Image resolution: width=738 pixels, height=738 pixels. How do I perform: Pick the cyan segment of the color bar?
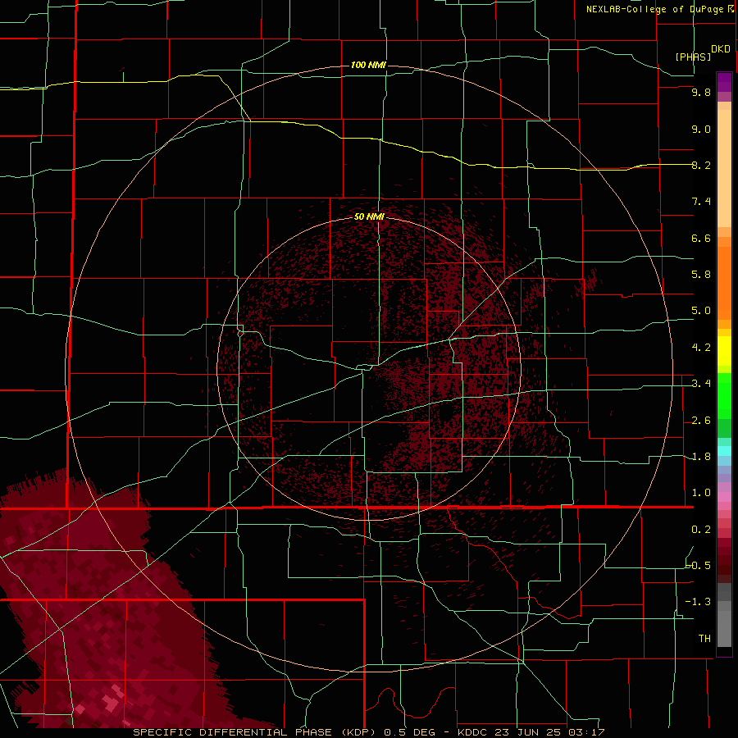[x=724, y=451]
